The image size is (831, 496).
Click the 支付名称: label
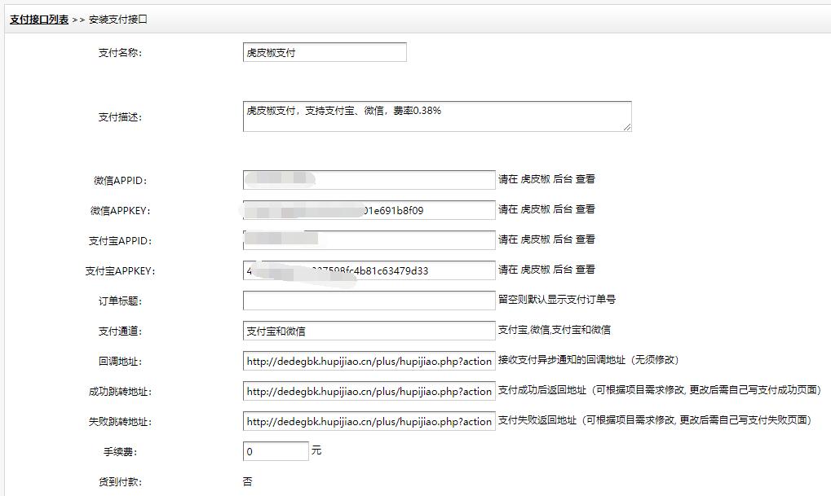point(121,53)
